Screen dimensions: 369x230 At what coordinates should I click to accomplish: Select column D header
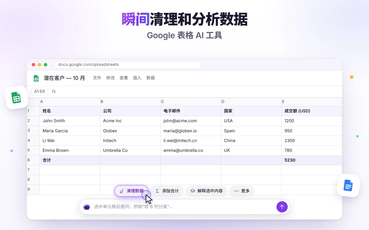pyautogui.click(x=251, y=102)
